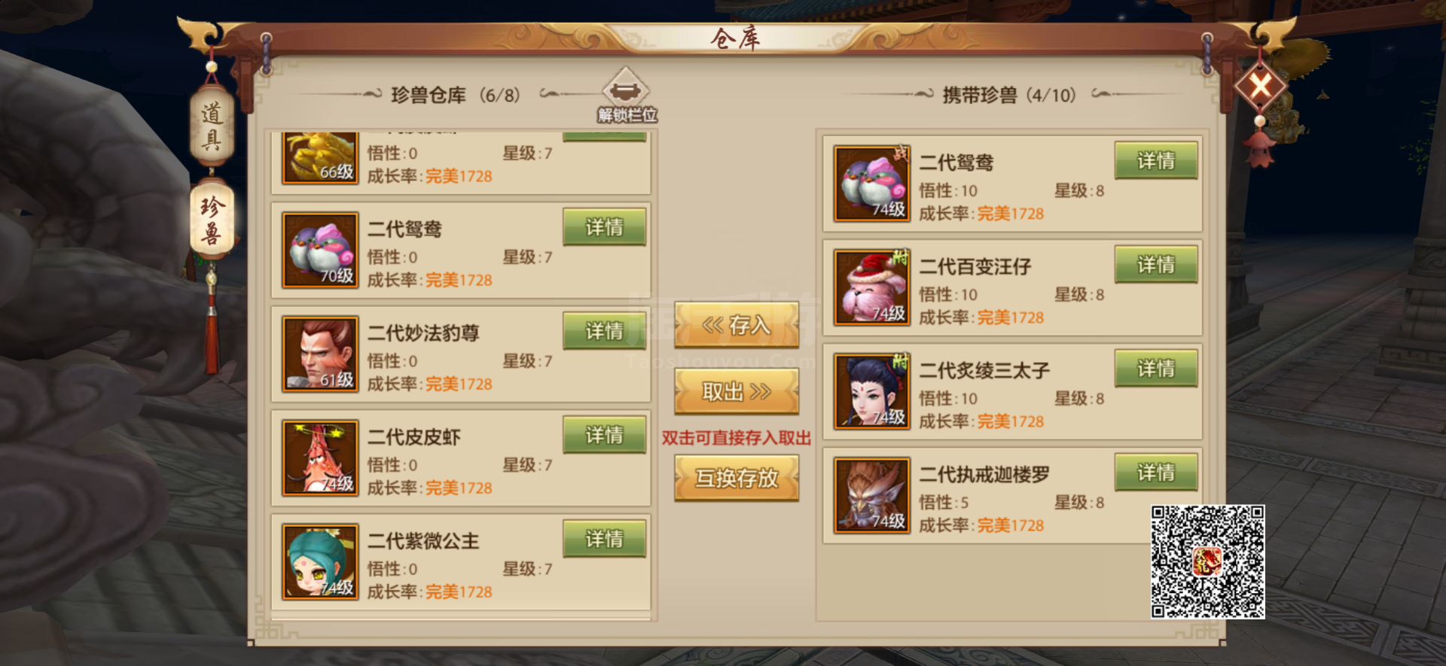Image resolution: width=1446 pixels, height=666 pixels.
Task: Click the 存入 deposit button
Action: 737,324
